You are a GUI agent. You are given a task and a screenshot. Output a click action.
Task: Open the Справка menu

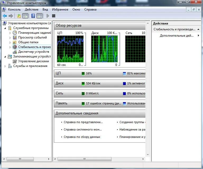pyautogui.click(x=90, y=9)
